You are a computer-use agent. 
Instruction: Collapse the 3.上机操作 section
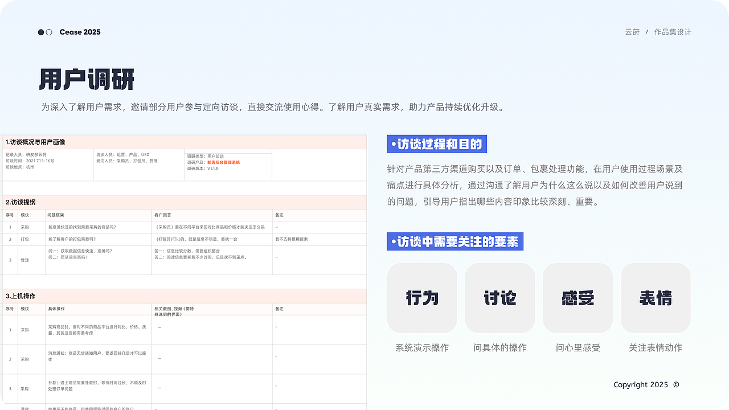click(182, 296)
